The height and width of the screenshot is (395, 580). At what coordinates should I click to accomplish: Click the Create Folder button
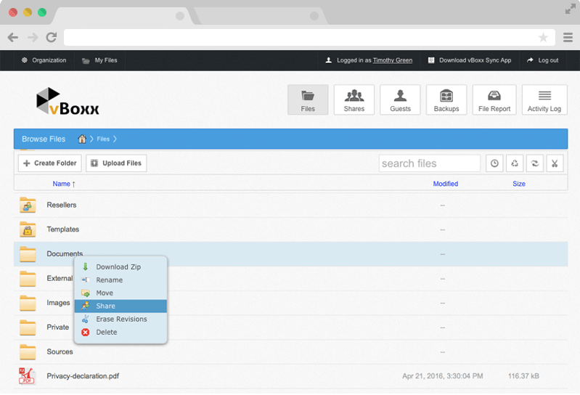tap(49, 163)
